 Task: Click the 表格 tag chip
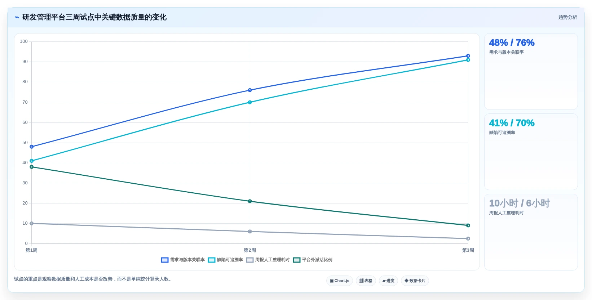click(x=366, y=281)
